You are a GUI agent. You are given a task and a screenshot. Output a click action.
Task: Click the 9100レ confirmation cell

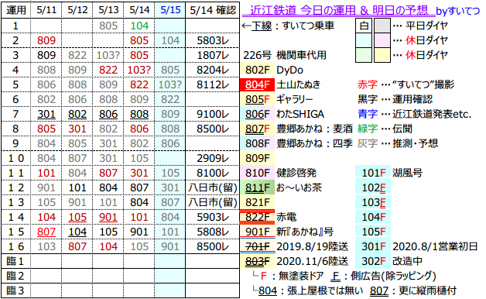(213, 114)
